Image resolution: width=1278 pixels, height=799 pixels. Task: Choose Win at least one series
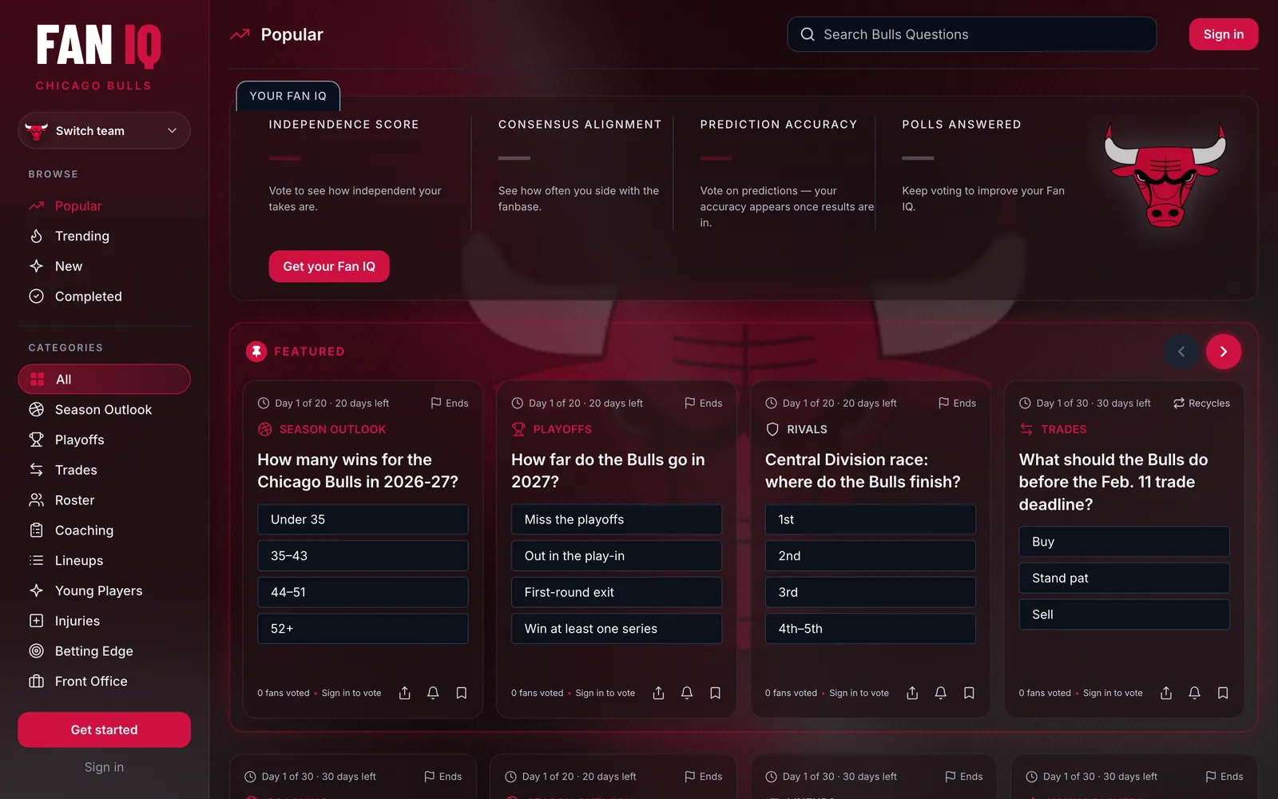[x=617, y=629]
